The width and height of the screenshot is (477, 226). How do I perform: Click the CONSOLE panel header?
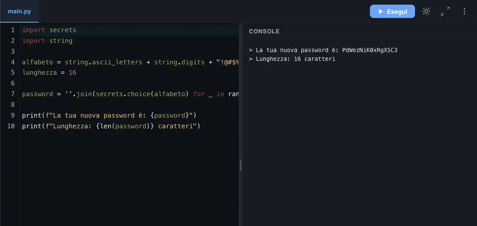264,31
